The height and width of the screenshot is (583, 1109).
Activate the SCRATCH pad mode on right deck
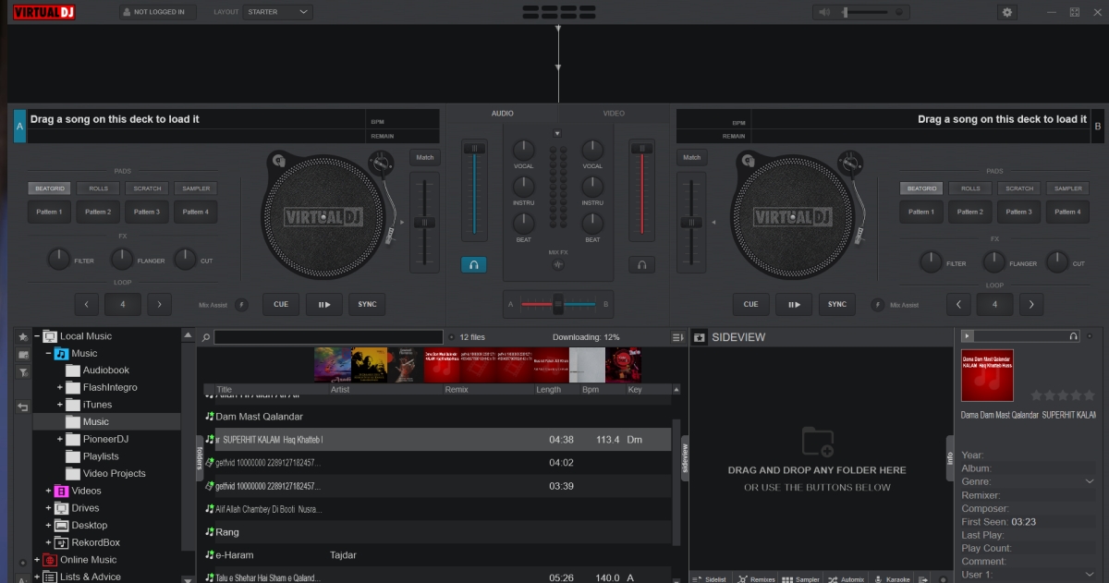(1019, 188)
